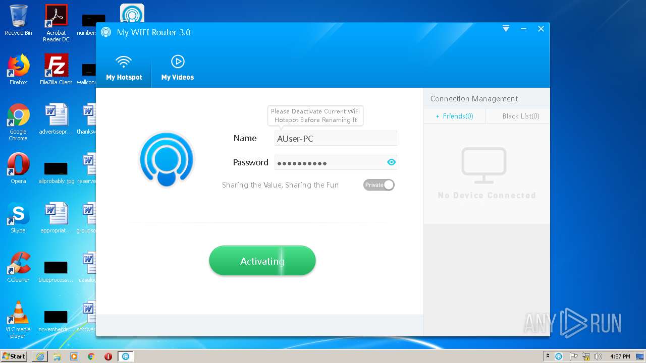Viewport: 646px width, 363px height.
Task: Show hidden system tray icons arrow
Action: [548, 356]
